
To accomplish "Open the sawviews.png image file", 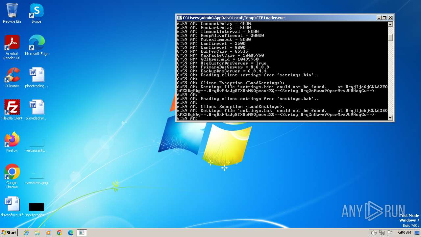I will 37,177.
